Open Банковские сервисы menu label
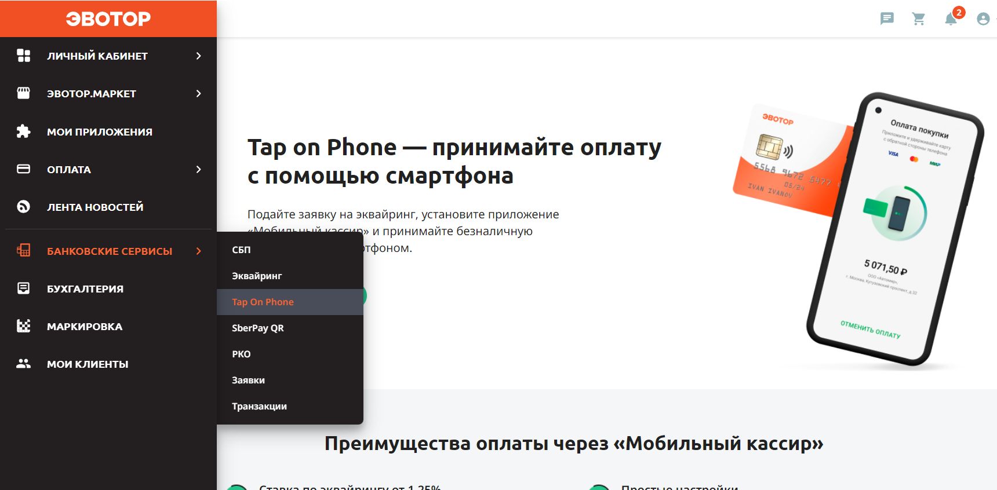This screenshot has height=490, width=997. [x=110, y=251]
